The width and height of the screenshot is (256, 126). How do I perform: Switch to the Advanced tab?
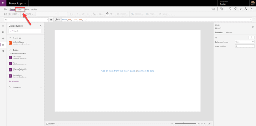[x=229, y=32]
